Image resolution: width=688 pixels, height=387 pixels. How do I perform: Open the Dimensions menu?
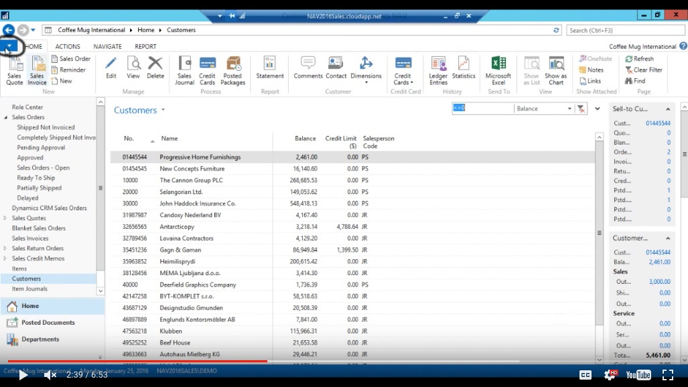[x=366, y=70]
